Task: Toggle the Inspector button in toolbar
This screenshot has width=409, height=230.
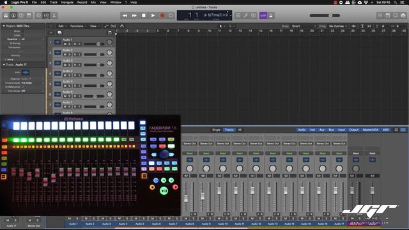Action: click(x=13, y=15)
